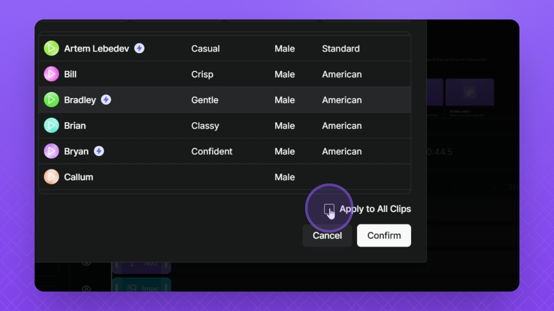Click Male gender in Artem Lebedev's row

[285, 48]
